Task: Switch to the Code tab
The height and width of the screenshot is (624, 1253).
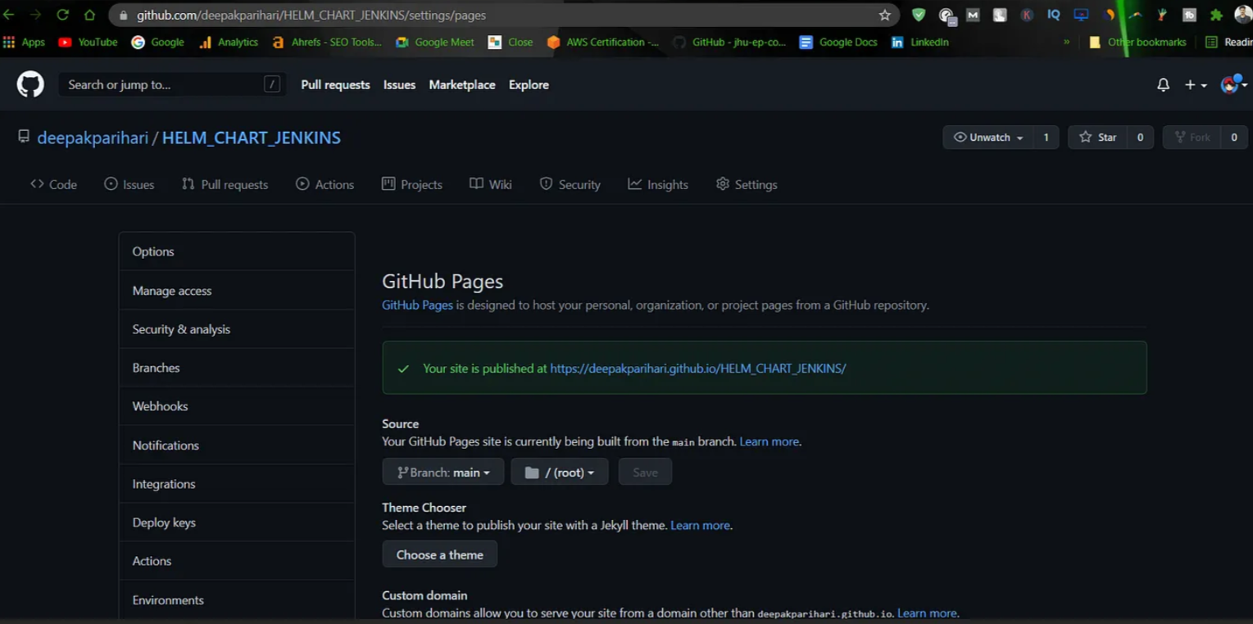Action: coord(54,184)
